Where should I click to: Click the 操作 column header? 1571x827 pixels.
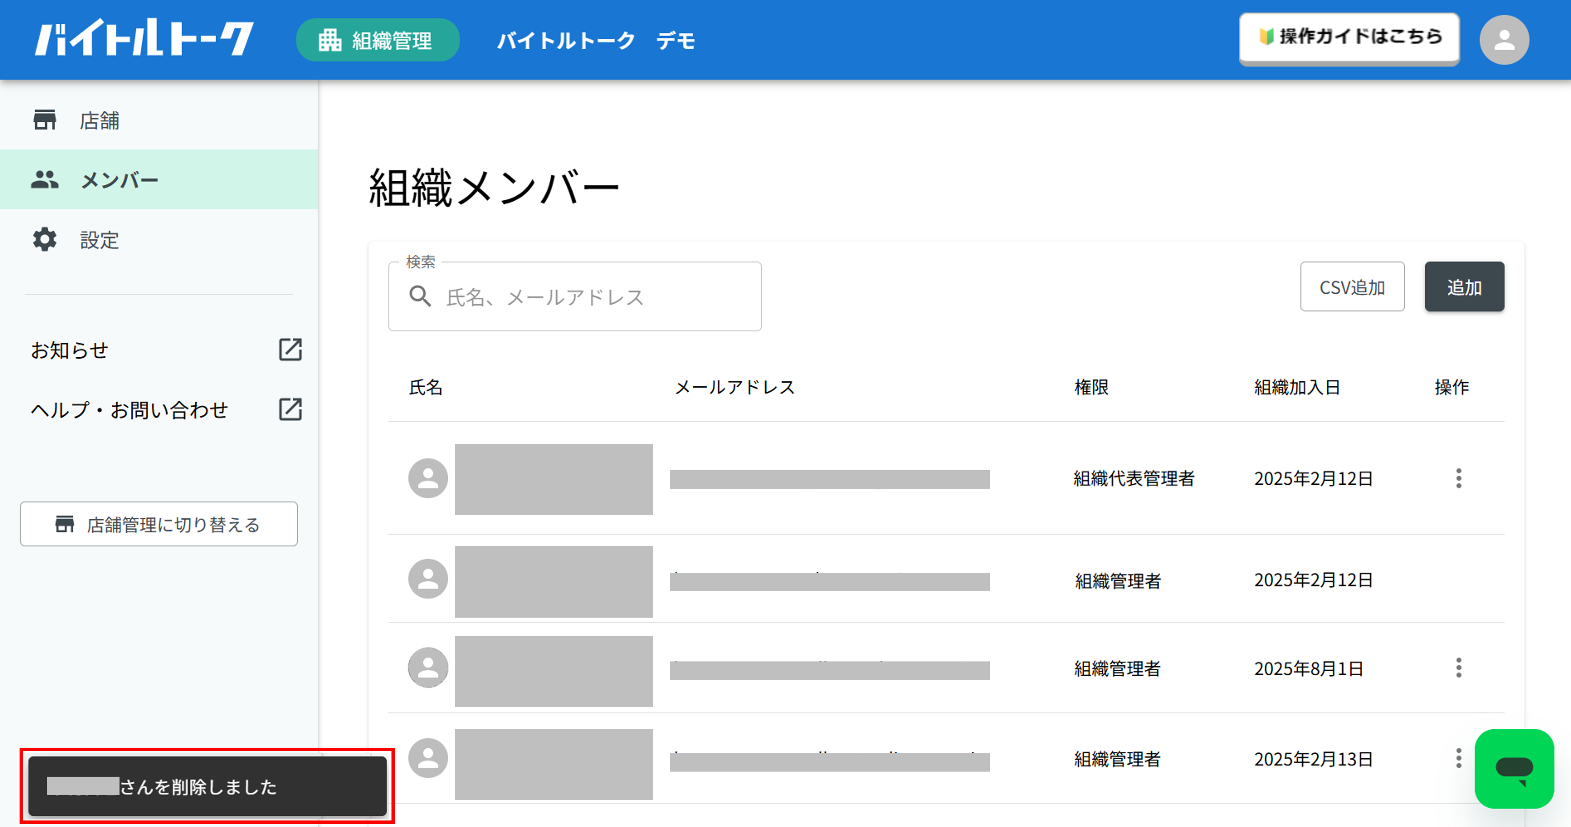(x=1451, y=387)
